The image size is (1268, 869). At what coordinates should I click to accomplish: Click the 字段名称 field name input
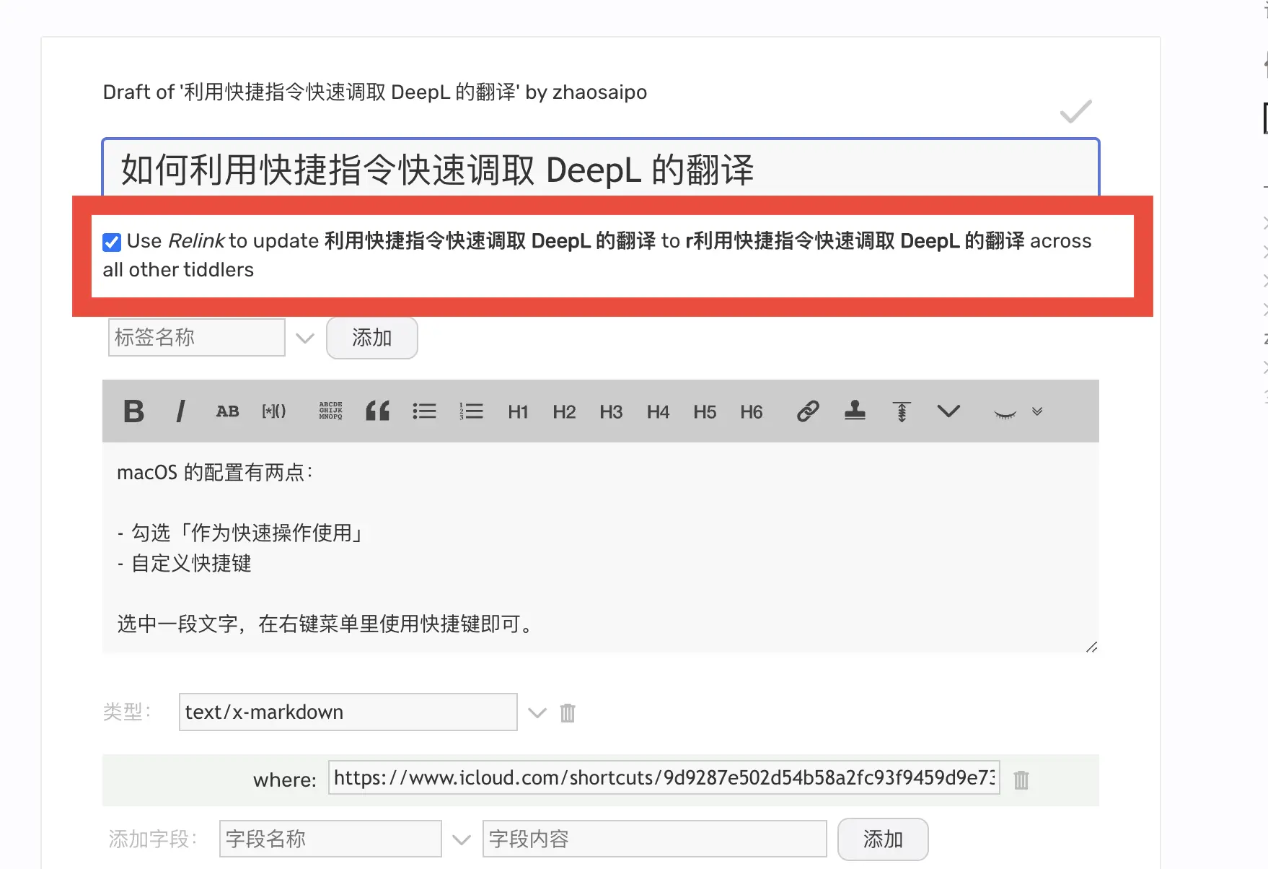[x=330, y=839]
